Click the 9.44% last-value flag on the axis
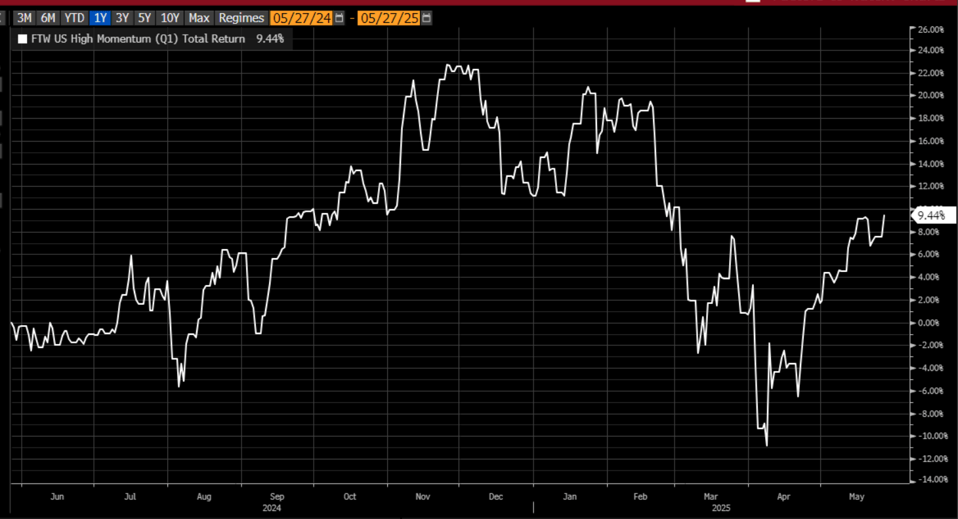The height and width of the screenshot is (519, 958). tap(933, 215)
